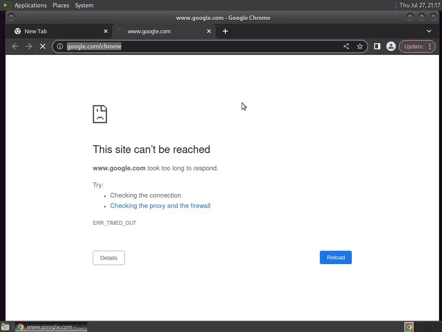Click the show desktop icon in bottom panel
This screenshot has width=442, height=332.
pos(5,327)
